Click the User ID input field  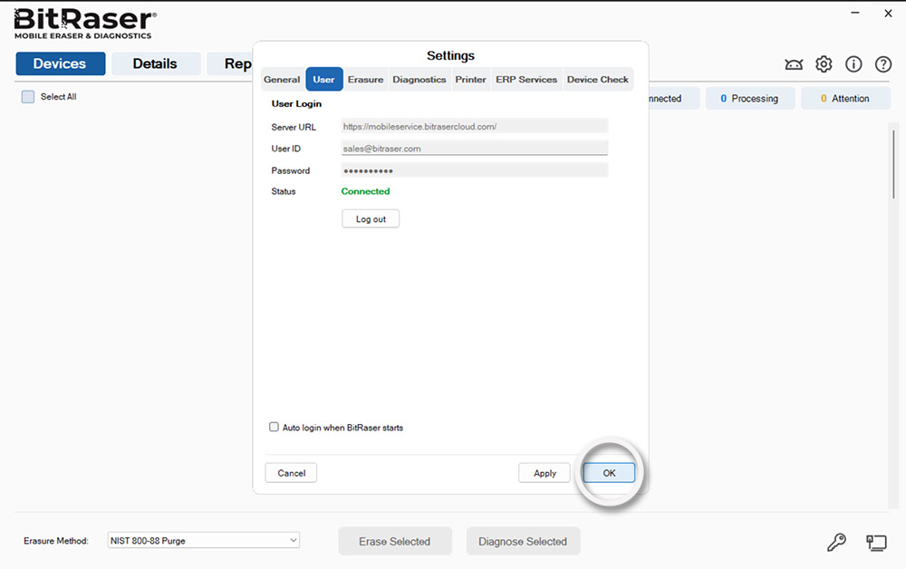click(475, 149)
